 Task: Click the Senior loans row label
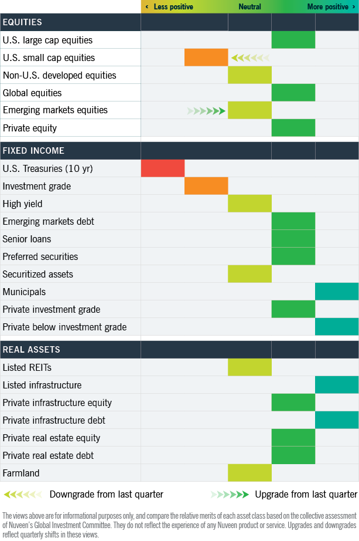pyautogui.click(x=27, y=239)
